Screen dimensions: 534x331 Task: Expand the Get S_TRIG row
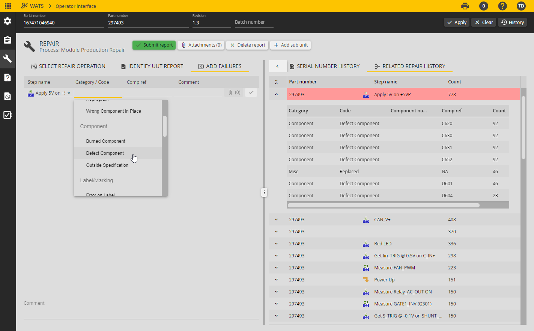click(x=277, y=316)
